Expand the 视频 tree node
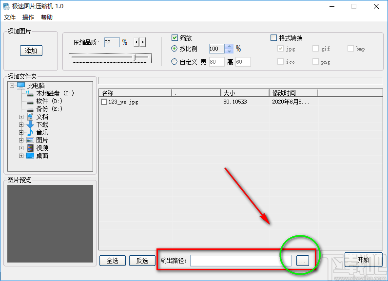The height and width of the screenshot is (281, 388). pos(21,148)
